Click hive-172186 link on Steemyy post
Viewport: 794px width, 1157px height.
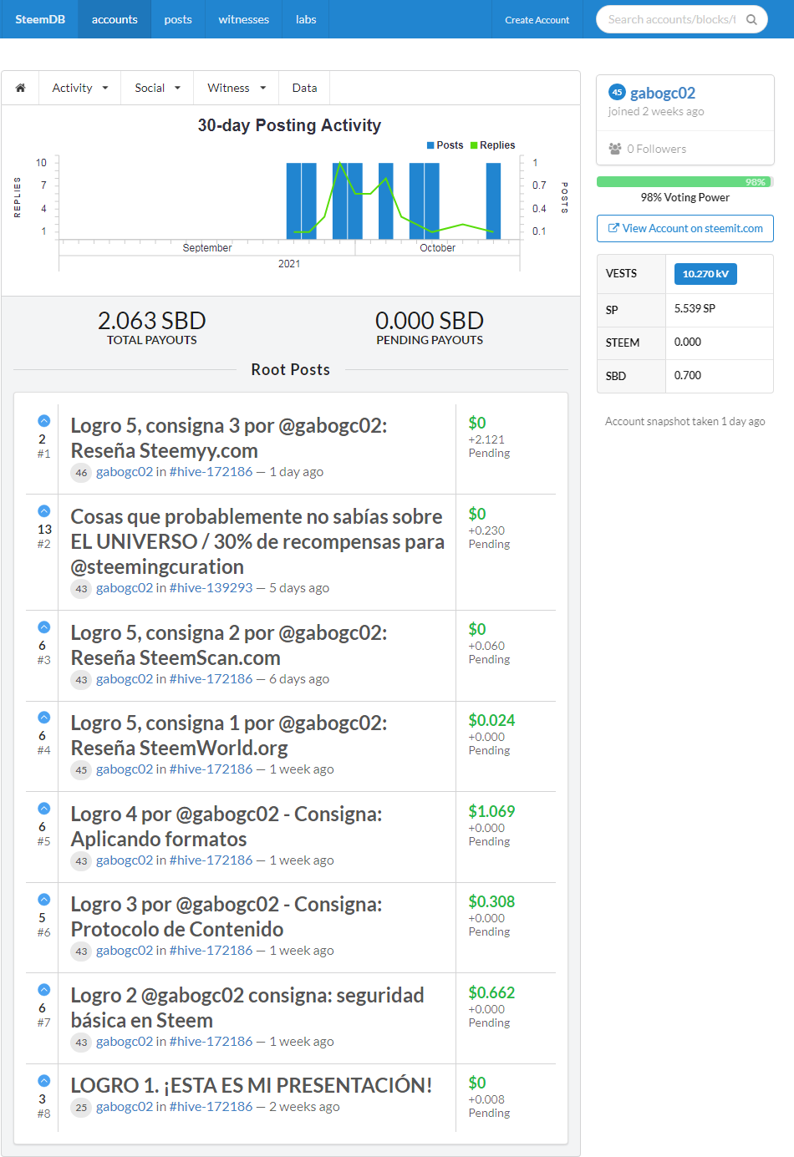pos(211,472)
